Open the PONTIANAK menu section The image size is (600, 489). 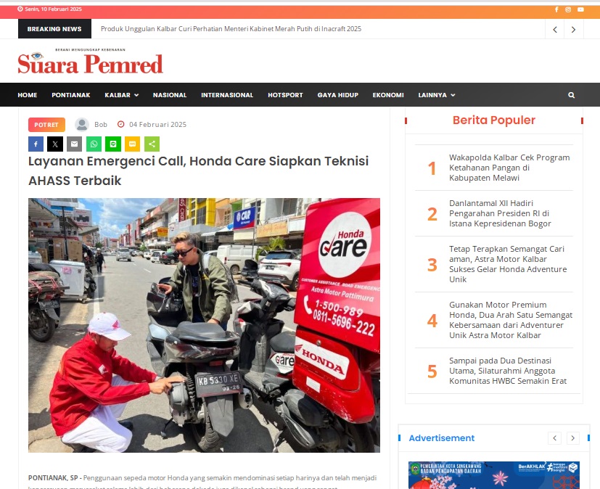coord(71,95)
